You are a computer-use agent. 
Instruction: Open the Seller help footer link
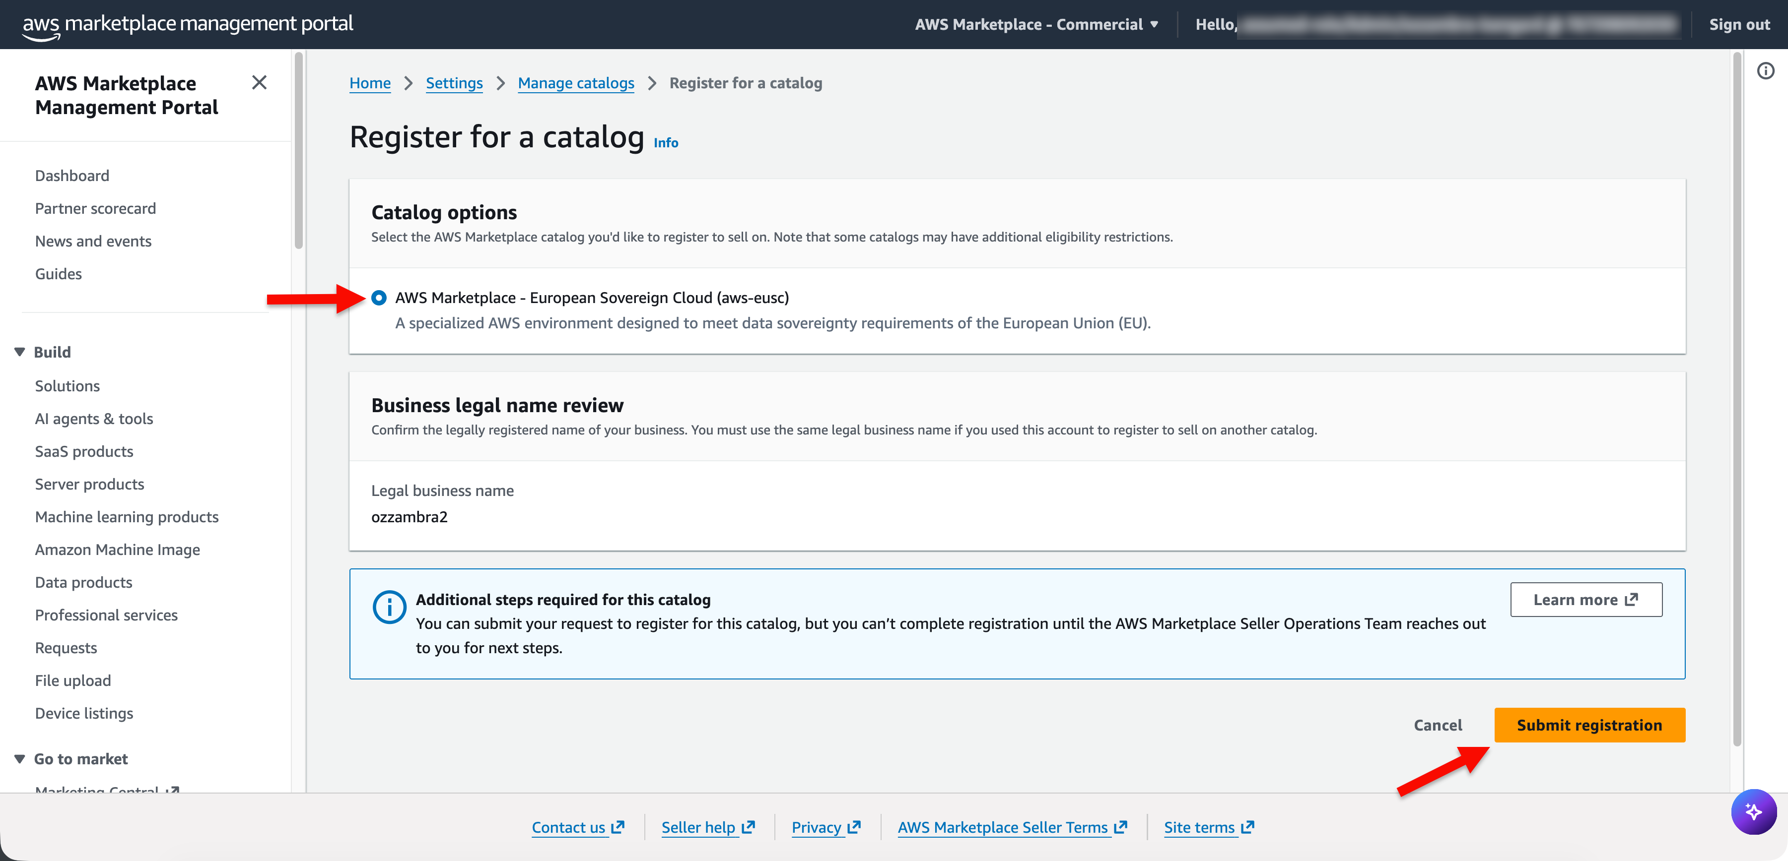708,827
